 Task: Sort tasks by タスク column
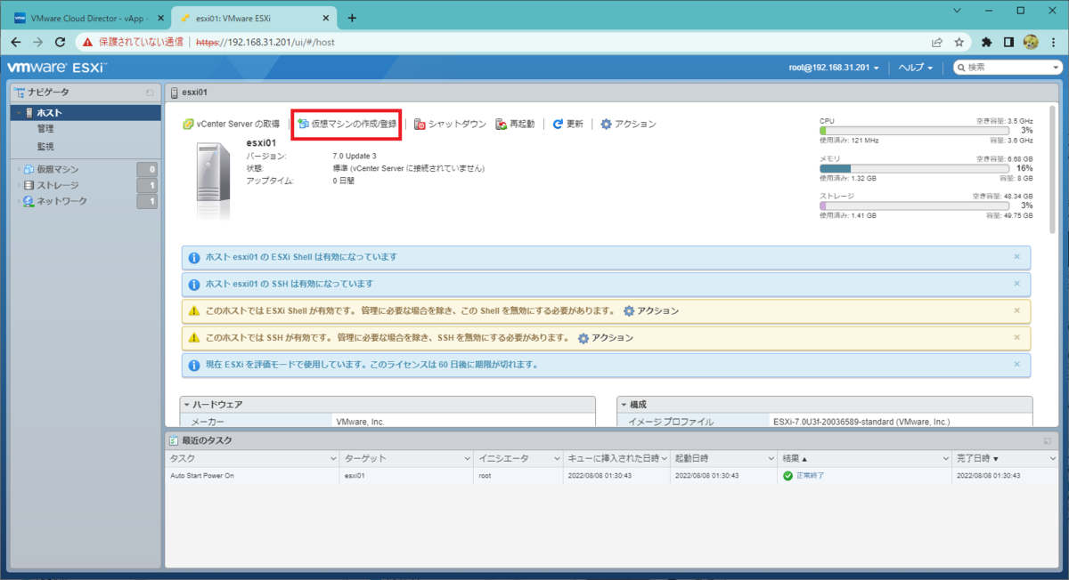[x=252, y=458]
